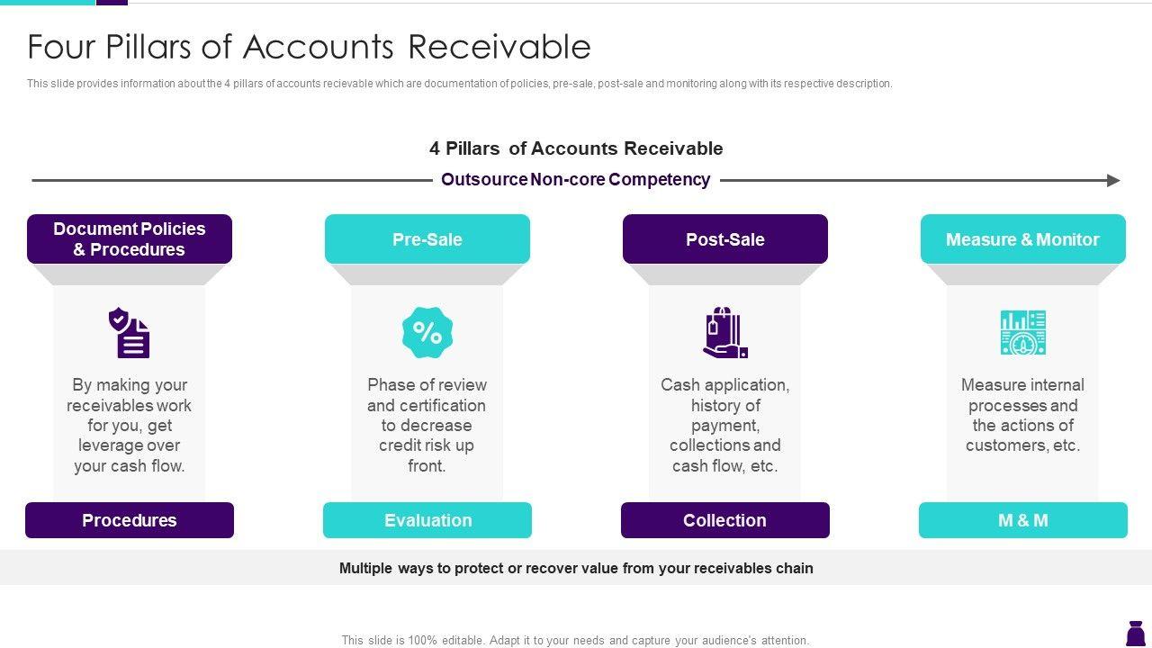The height and width of the screenshot is (648, 1152).
Task: Click the Procedures base label
Action: (130, 520)
